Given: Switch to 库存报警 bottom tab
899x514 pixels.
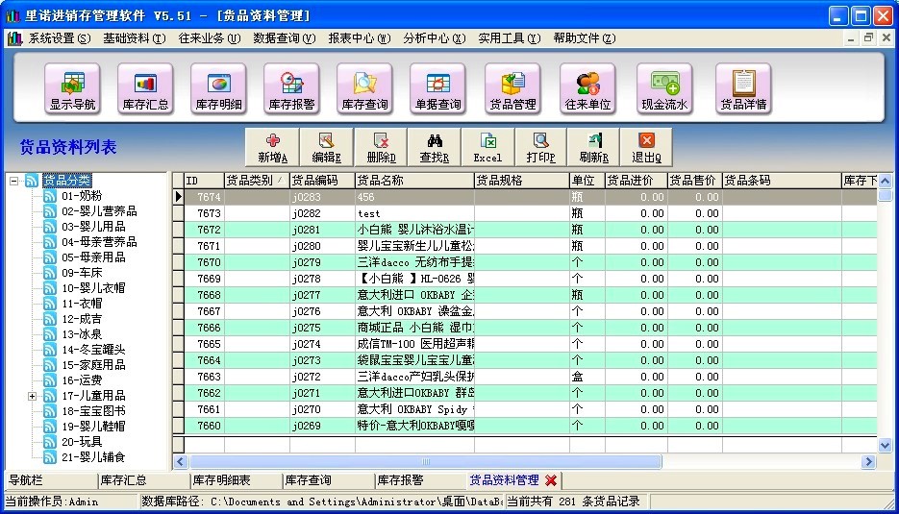Looking at the screenshot, I should (421, 480).
